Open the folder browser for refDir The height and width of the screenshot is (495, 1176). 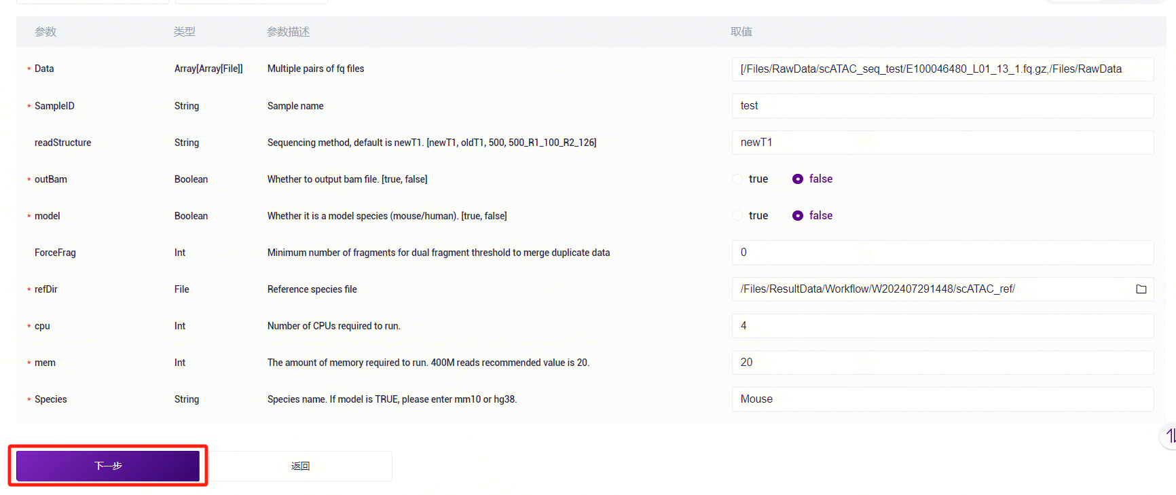[1141, 289]
